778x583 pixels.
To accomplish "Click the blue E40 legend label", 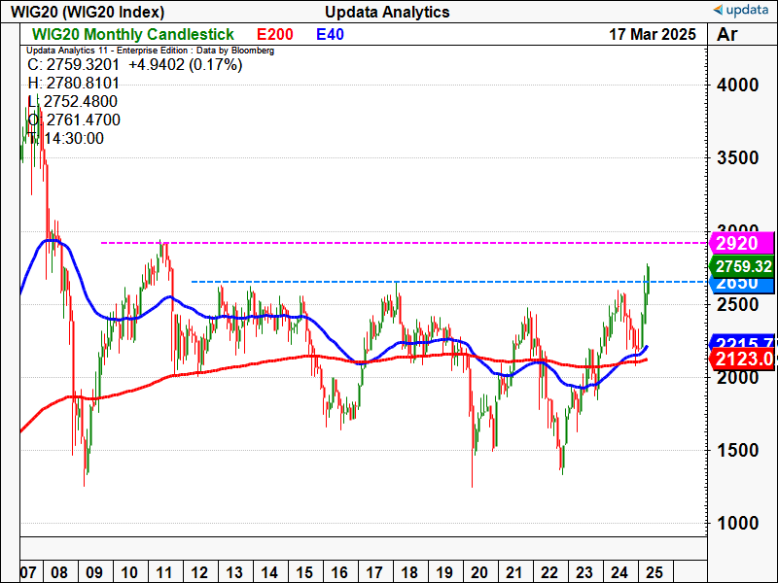I will coord(330,34).
